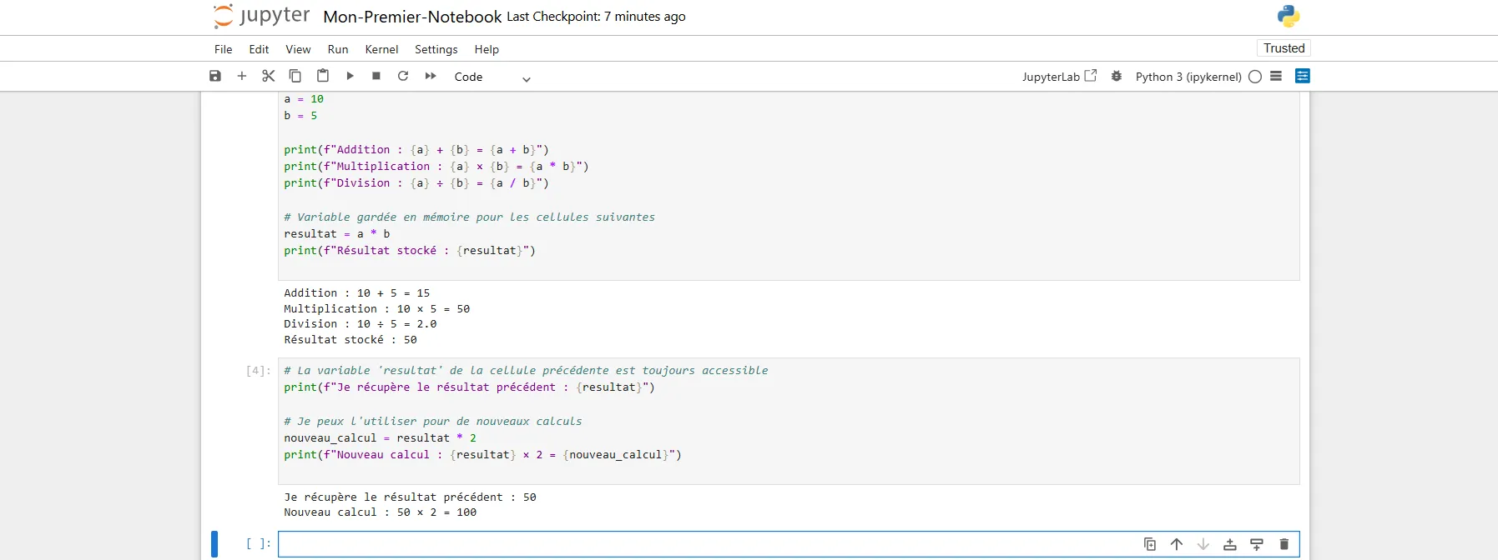
Task: Open the Settings menu
Action: pyautogui.click(x=436, y=49)
